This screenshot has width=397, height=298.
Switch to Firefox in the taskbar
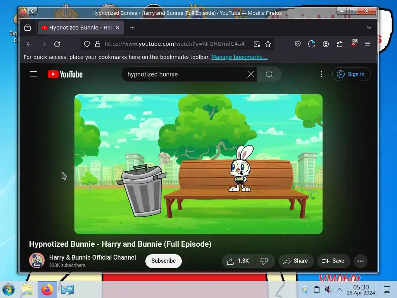coord(47,289)
